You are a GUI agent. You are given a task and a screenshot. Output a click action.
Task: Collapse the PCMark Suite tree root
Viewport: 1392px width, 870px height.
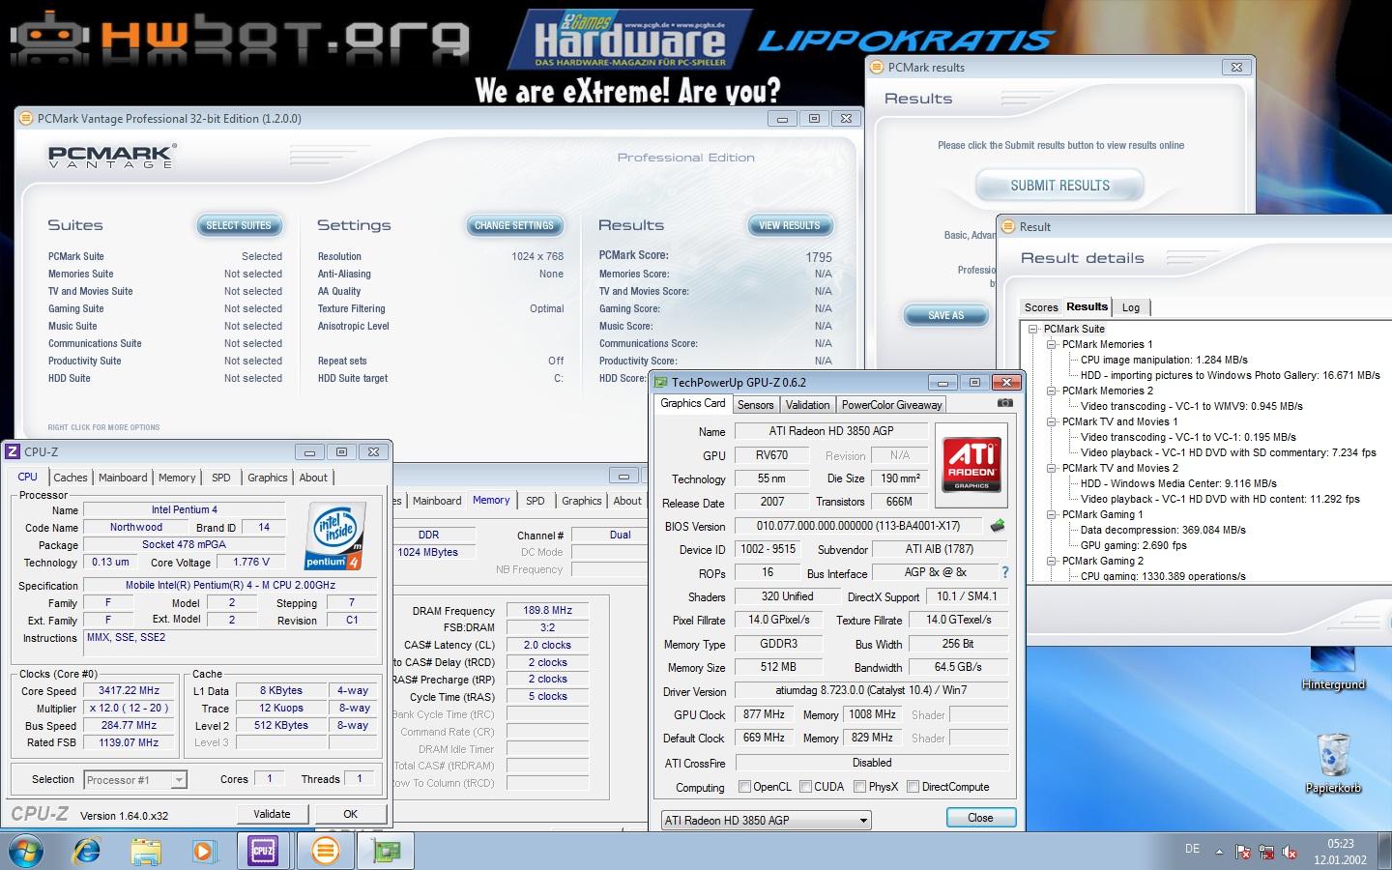coord(1033,329)
